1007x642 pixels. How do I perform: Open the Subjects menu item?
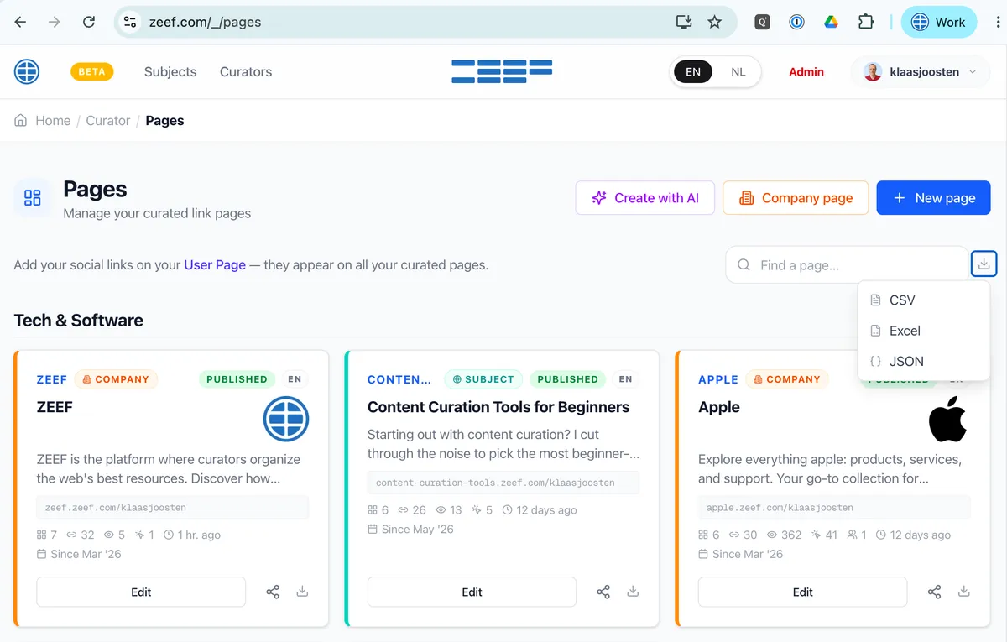click(170, 71)
